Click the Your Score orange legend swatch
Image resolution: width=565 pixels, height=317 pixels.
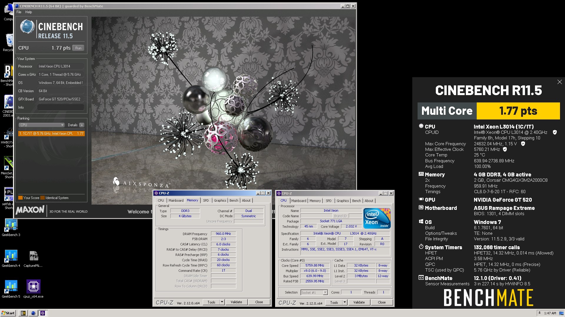(x=20, y=198)
